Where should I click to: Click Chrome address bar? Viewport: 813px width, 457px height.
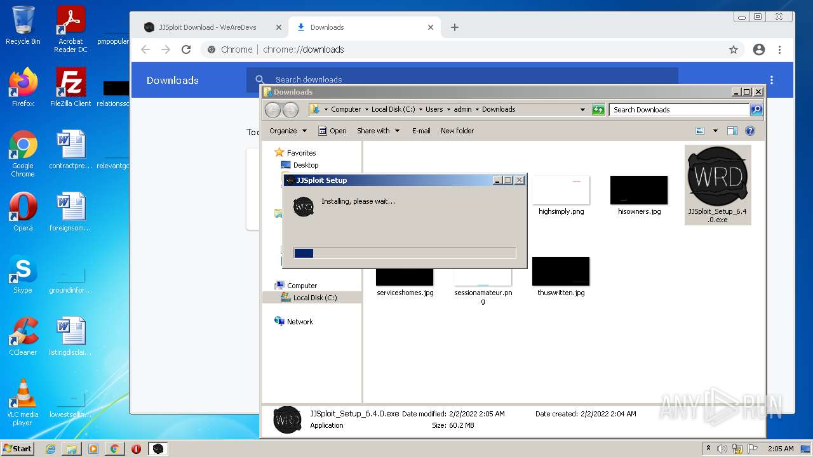[473, 50]
